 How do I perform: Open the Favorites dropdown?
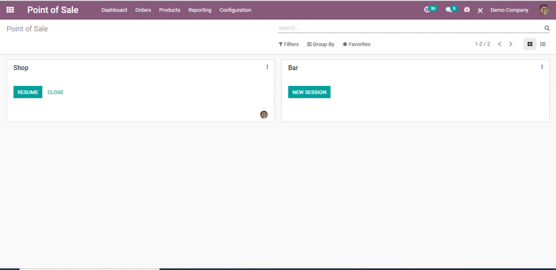356,45
